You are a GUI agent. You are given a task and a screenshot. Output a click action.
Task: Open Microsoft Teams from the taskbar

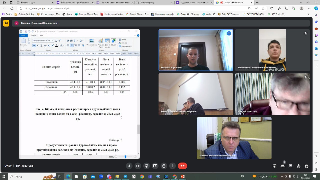click(x=150, y=177)
